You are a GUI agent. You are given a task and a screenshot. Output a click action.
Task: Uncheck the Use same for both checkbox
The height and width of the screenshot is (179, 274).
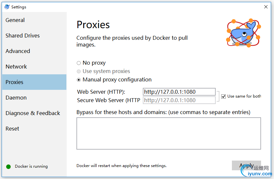click(223, 96)
